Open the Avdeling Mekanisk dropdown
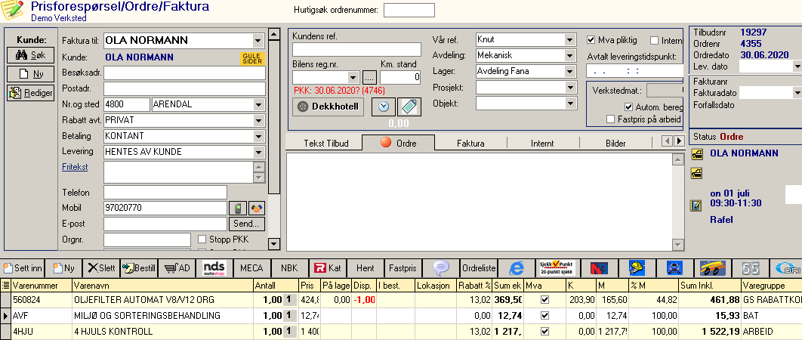802x340 pixels. pyautogui.click(x=570, y=55)
